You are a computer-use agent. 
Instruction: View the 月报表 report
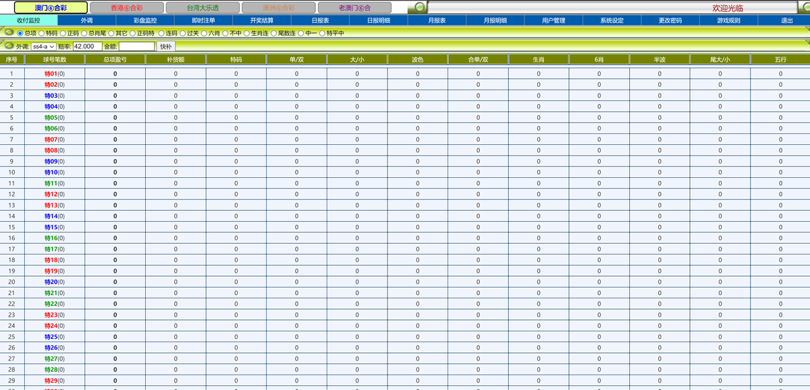tap(437, 20)
